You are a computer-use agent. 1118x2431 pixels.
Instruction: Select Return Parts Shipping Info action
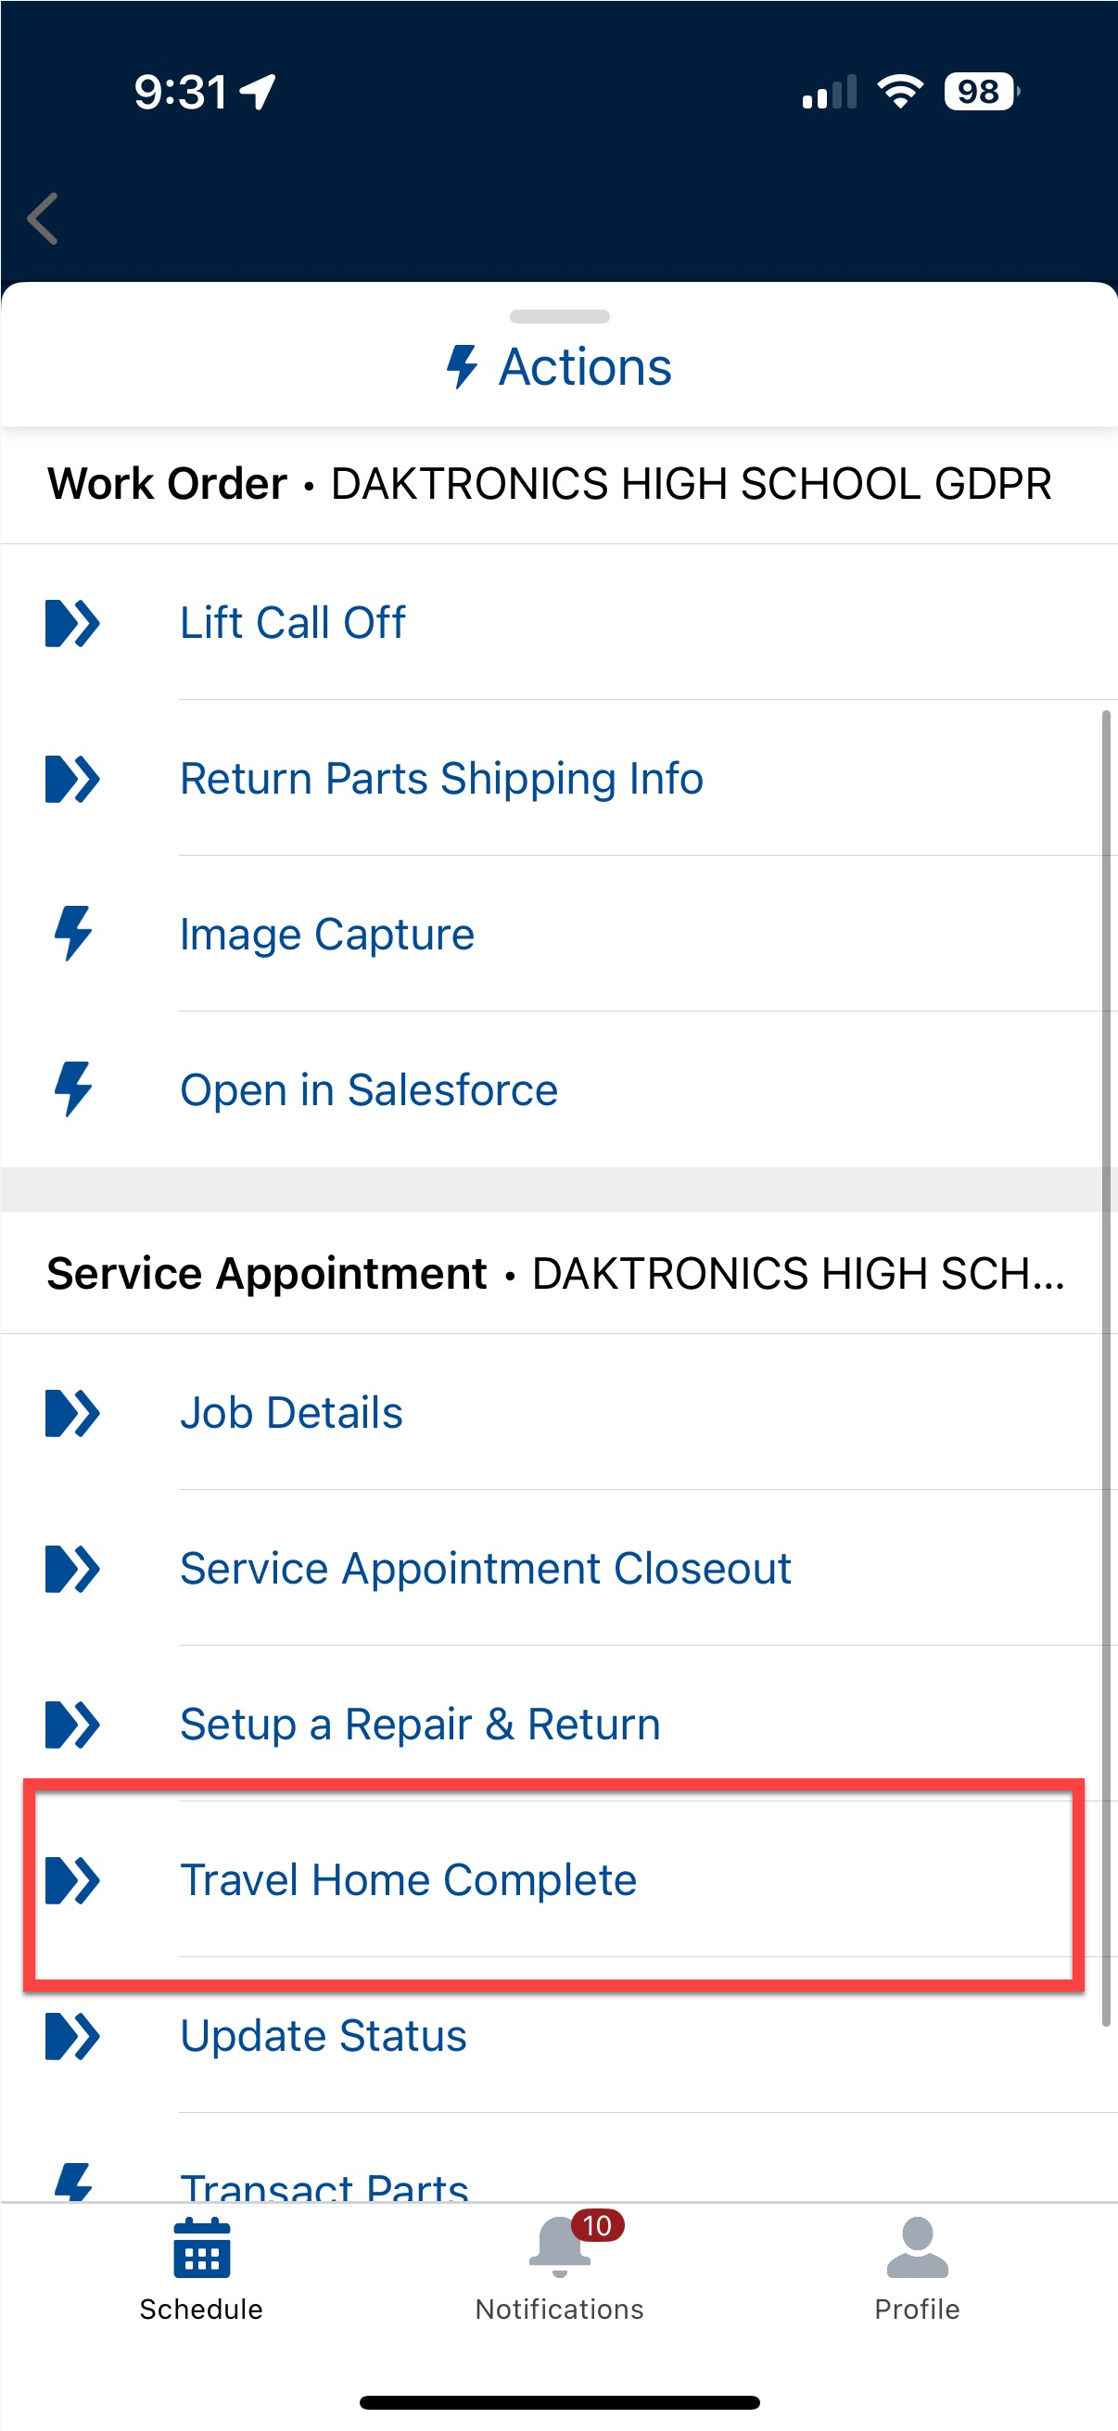click(x=441, y=779)
